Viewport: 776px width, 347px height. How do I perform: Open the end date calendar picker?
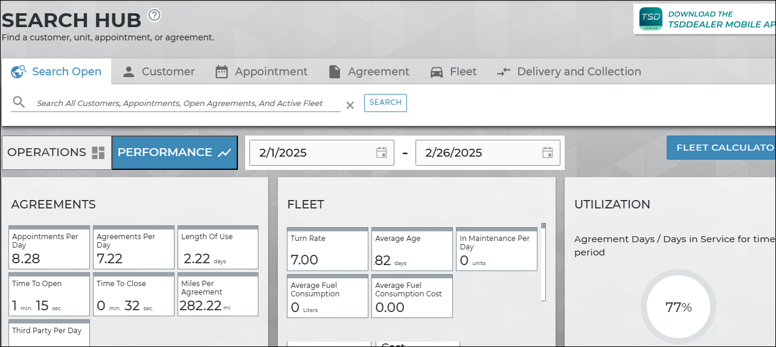click(x=548, y=152)
